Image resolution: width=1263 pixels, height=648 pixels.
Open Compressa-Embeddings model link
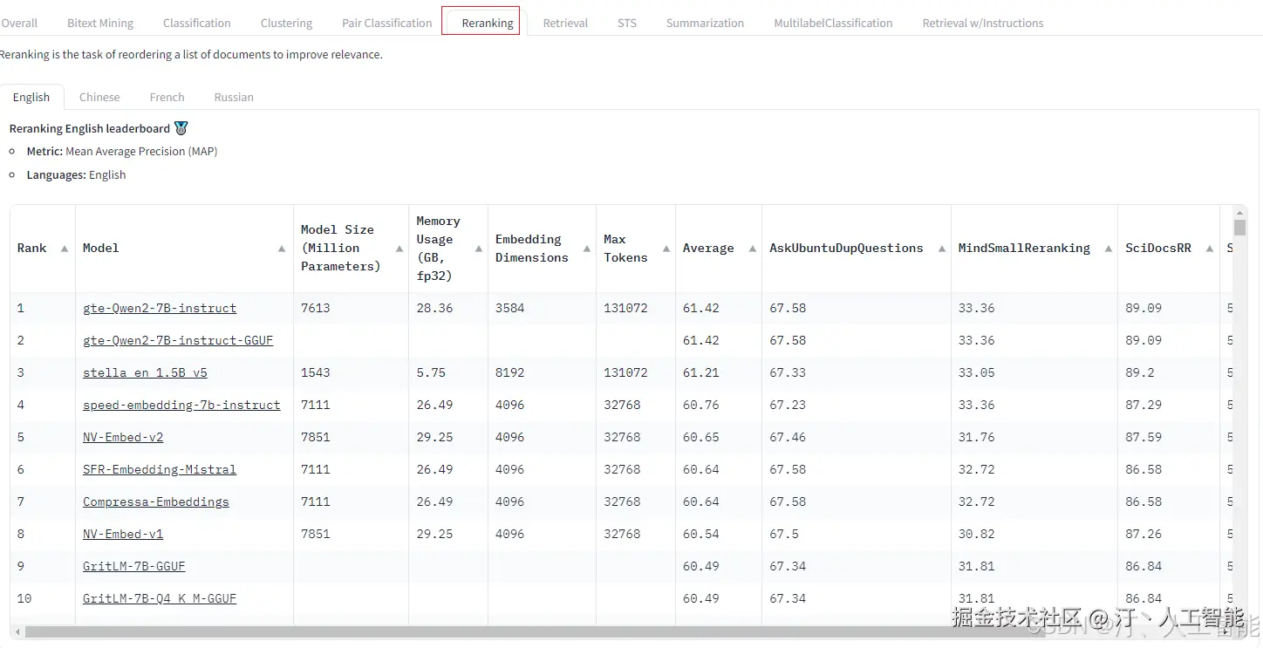tap(156, 501)
